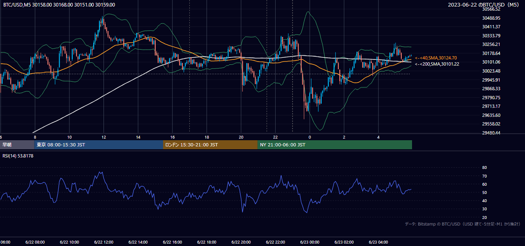Click price axis label 30178.64
The width and height of the screenshot is (525, 246).
click(x=491, y=53)
